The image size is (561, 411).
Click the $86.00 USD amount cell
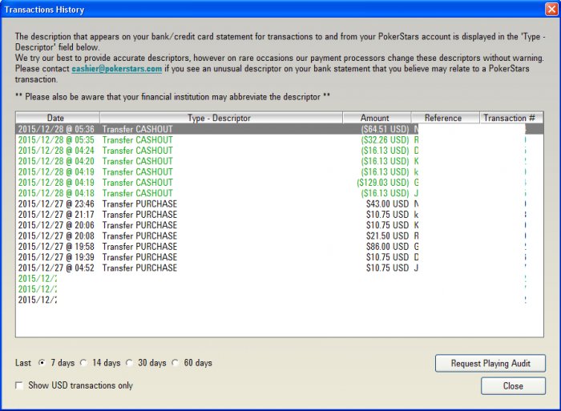[387, 247]
